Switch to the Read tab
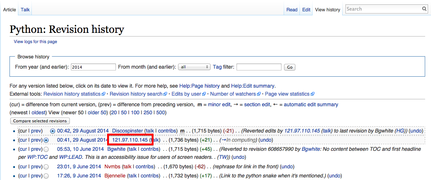 (x=292, y=10)
